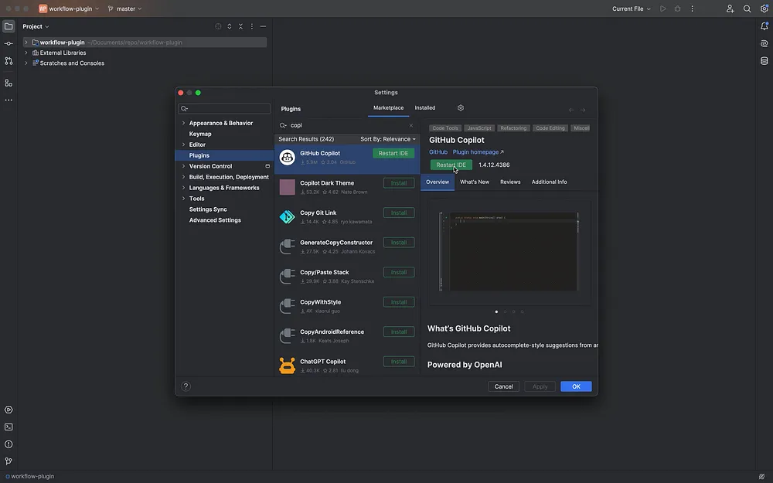Screen dimensions: 773x483
Task: Click the Cancel button
Action: point(503,386)
